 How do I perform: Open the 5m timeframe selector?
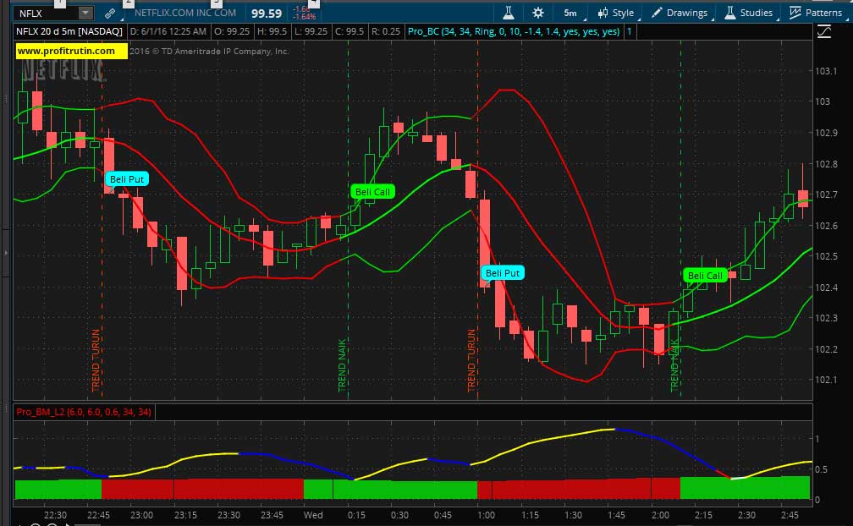pos(570,13)
